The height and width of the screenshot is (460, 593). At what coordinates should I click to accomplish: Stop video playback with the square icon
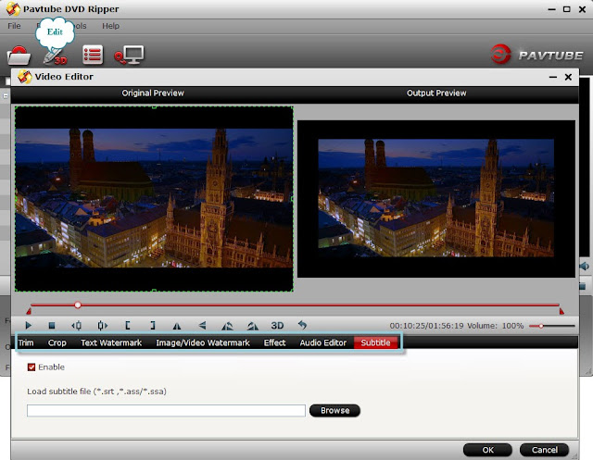pos(52,325)
